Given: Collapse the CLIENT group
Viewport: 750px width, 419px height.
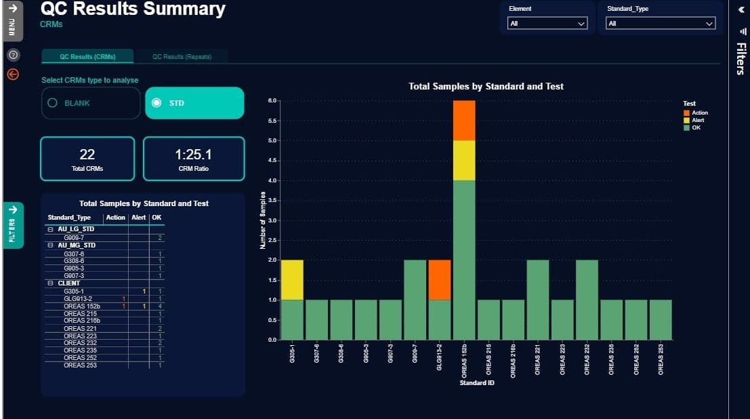Looking at the screenshot, I should pyautogui.click(x=50, y=283).
